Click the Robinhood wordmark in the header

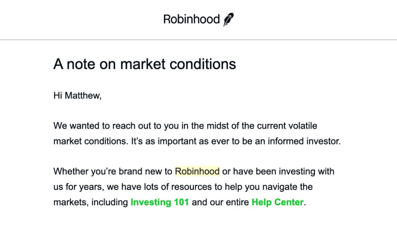coord(192,19)
